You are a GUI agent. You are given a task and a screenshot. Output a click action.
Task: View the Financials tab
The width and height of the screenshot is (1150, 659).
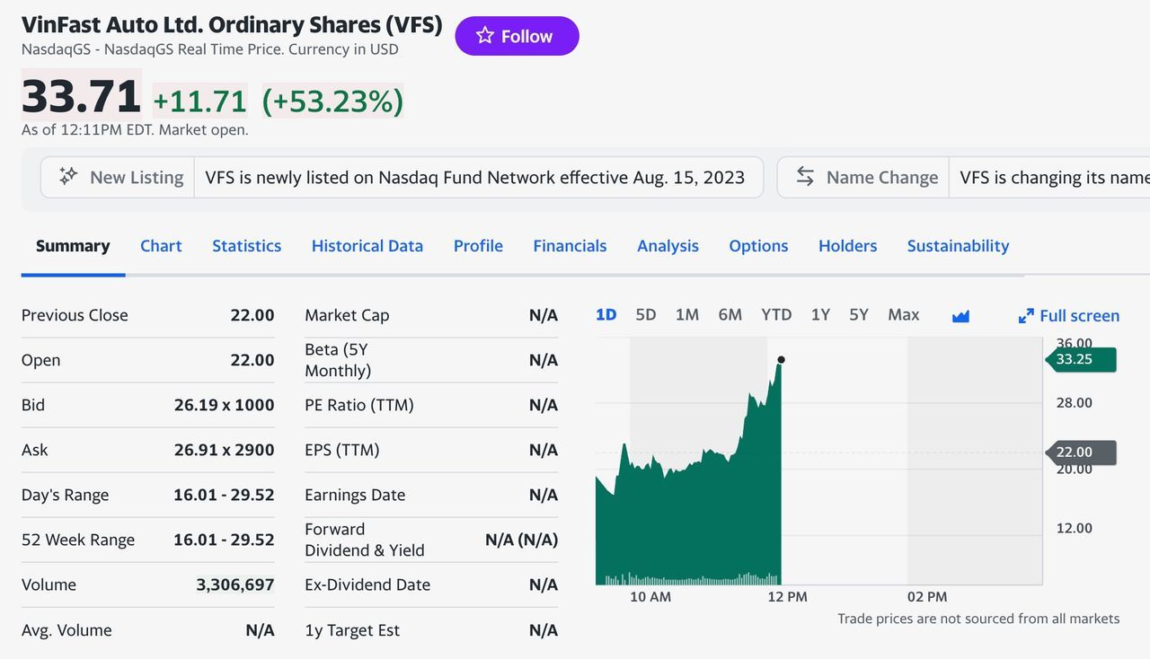pos(570,246)
